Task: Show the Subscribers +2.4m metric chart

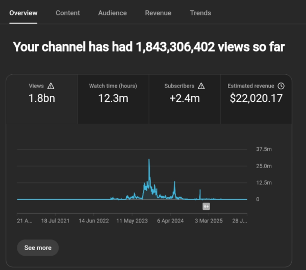Action: pyautogui.click(x=184, y=99)
